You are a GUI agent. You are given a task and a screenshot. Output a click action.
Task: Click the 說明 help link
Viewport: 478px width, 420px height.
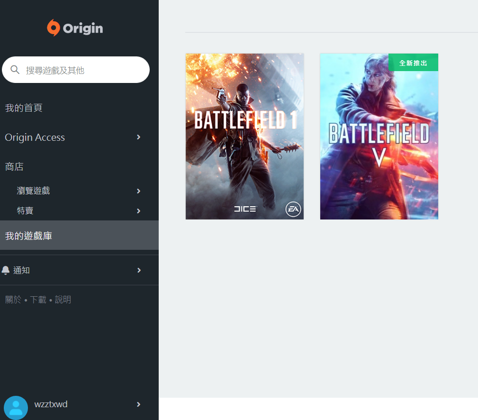click(x=63, y=300)
